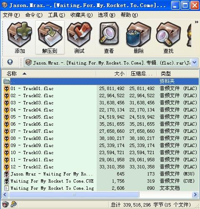Open the 命令(C) menu
Image resolution: width=200 pixels, height=209 pixels.
[34, 15]
